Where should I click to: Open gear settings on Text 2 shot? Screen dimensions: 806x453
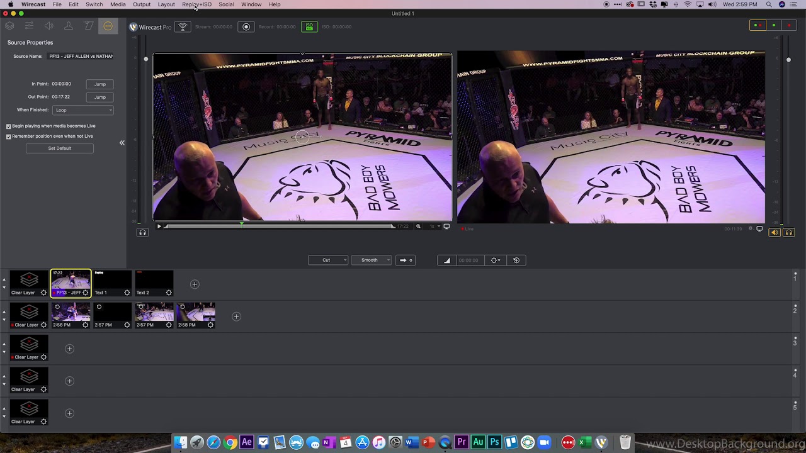pos(169,293)
